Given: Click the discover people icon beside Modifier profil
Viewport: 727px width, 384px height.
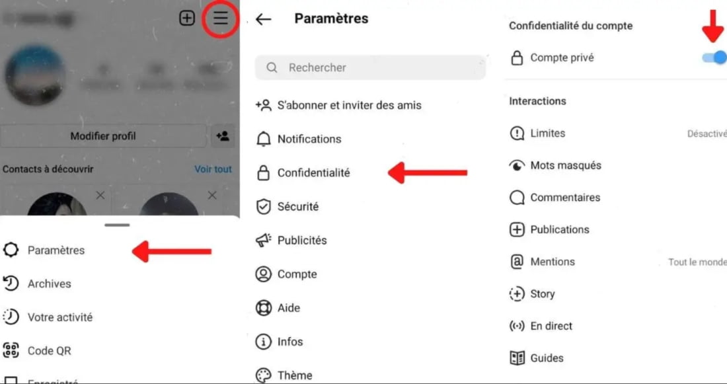Looking at the screenshot, I should [x=223, y=136].
